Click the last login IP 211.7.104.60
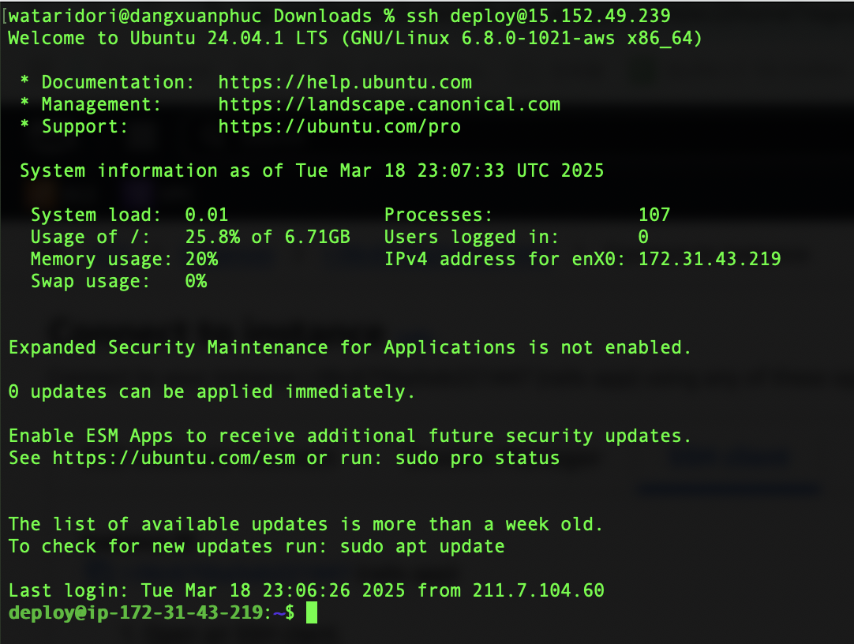 (x=538, y=590)
